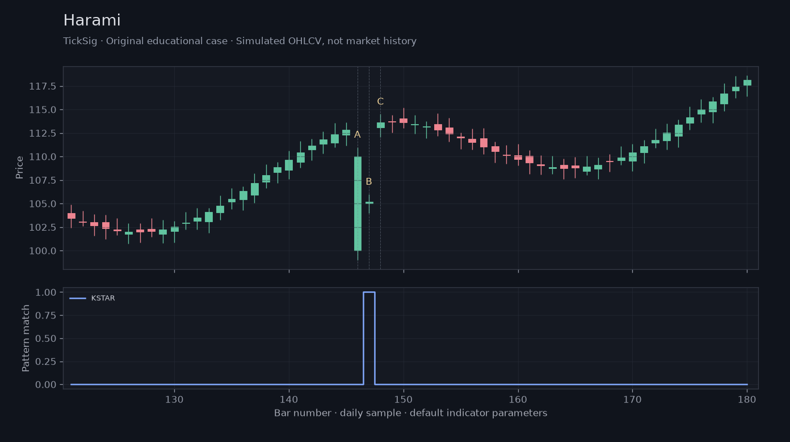Click the bar number 150 tick label
This screenshot has width=790, height=442.
(x=404, y=399)
